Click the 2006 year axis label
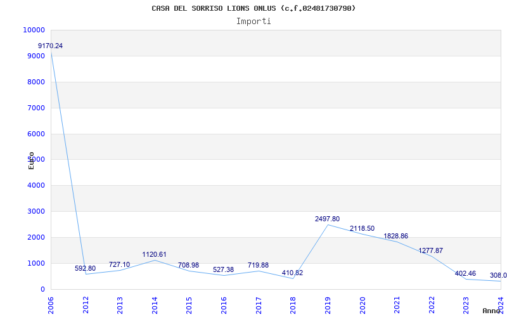Screen dimensions: 507x317 coord(51,305)
